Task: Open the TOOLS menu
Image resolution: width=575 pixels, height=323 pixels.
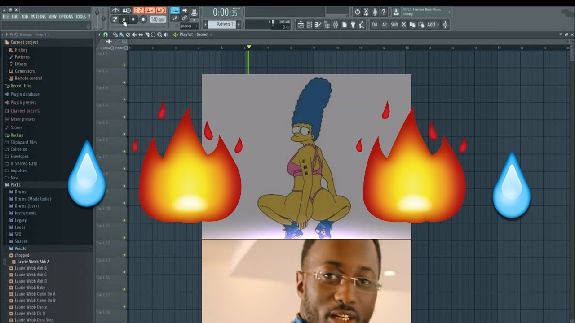Action: [x=80, y=17]
